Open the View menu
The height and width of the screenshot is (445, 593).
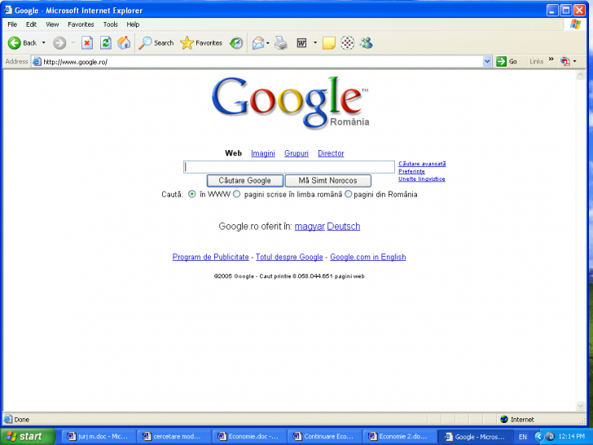[x=52, y=24]
